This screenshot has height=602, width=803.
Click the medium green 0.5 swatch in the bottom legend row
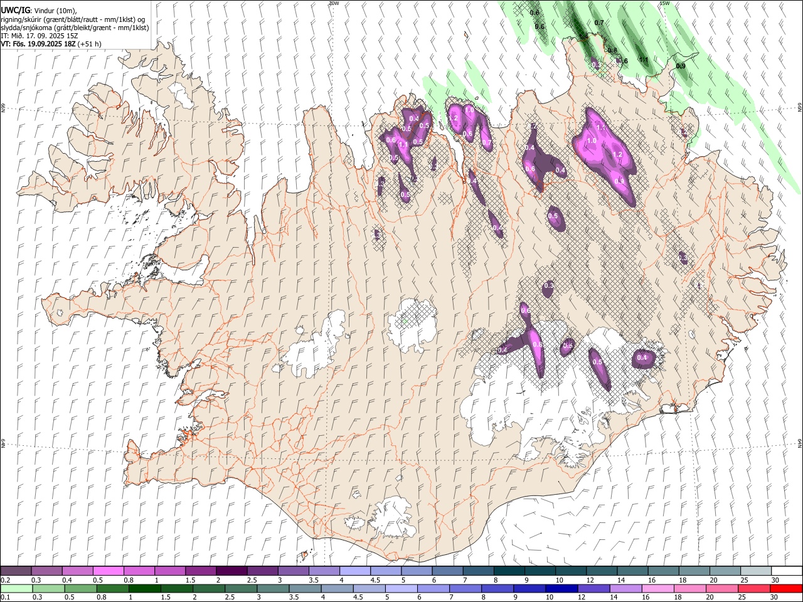80,588
